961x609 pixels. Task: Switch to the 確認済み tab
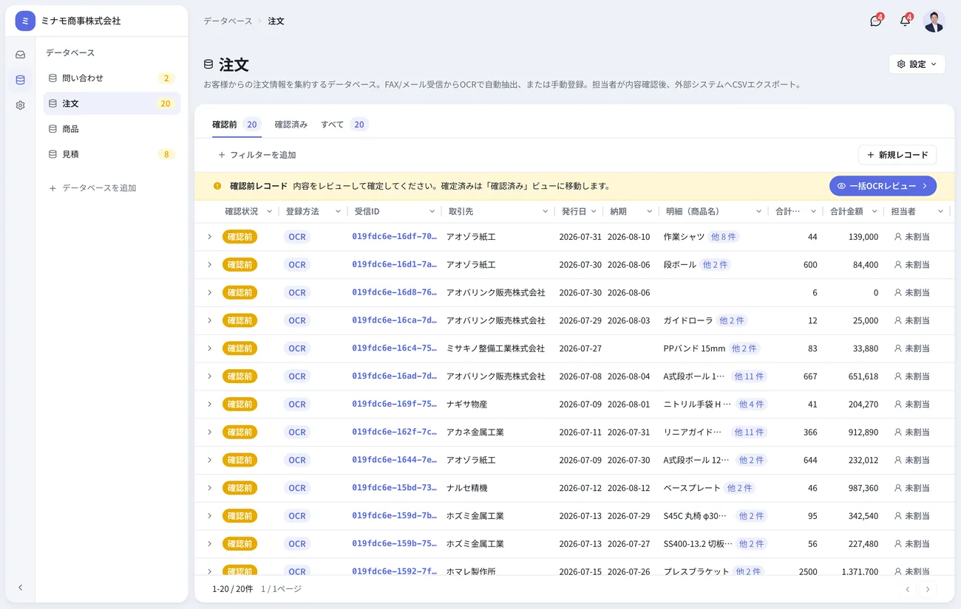coord(291,125)
